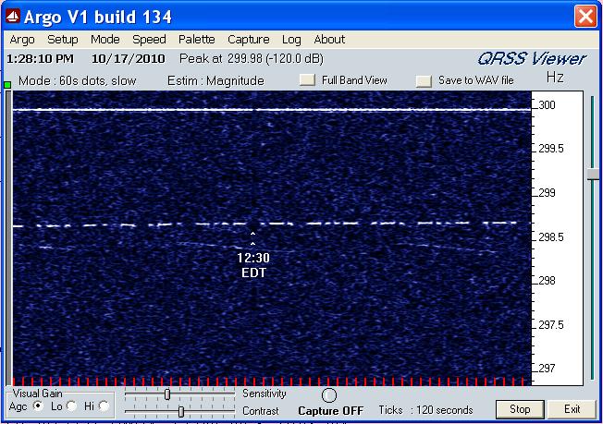Click the Sensitivity slider handle
This screenshot has width=603, height=424.
coord(167,394)
